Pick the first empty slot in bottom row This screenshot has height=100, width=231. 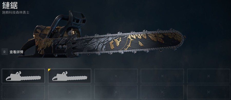[x=23, y=92]
